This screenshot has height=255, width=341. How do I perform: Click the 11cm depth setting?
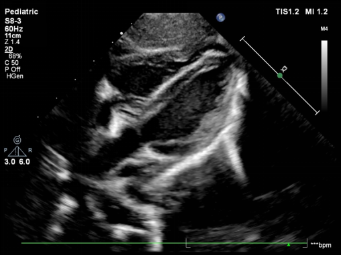coord(13,35)
